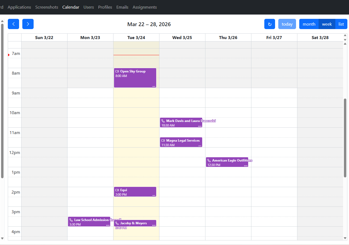Click the calendar vertical scrollbar thumb

point(345,138)
